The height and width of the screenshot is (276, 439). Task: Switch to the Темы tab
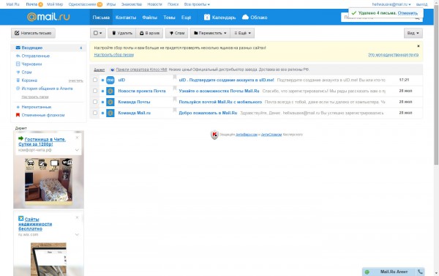tap(169, 17)
